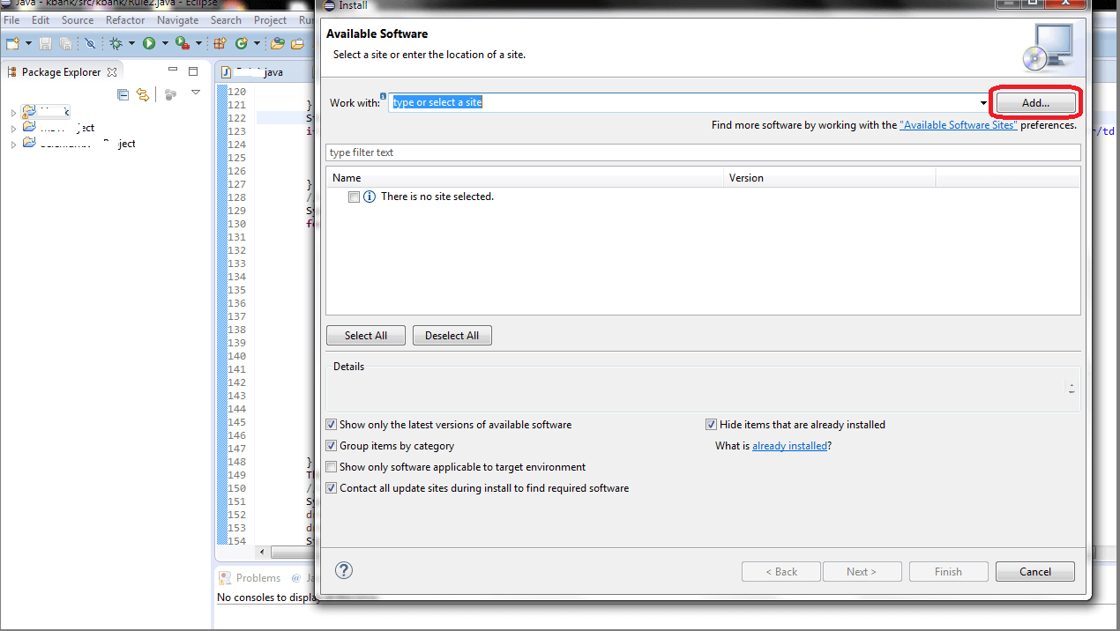The width and height of the screenshot is (1120, 631).
Task: Click Collapse All in Package Explorer
Action: 123,94
